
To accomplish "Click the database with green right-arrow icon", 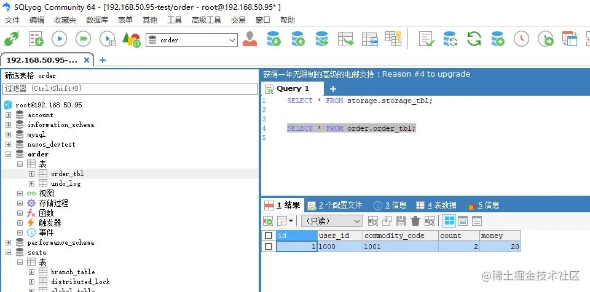I will coord(498,39).
